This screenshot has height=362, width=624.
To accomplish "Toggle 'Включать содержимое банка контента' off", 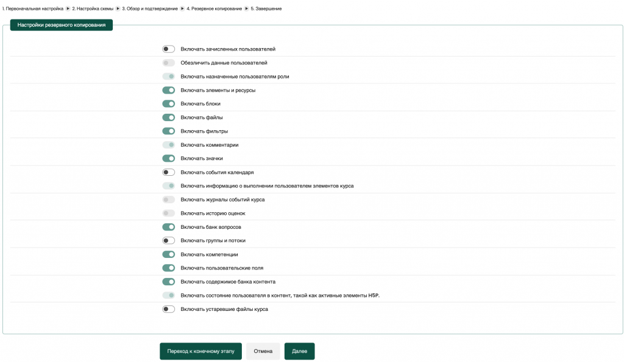I will tap(168, 282).
